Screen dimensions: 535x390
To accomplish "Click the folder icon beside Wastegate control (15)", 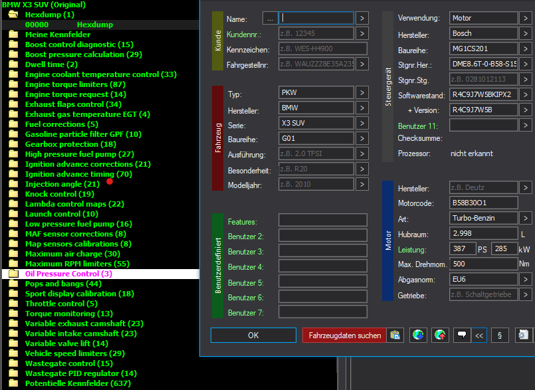I will [x=13, y=363].
